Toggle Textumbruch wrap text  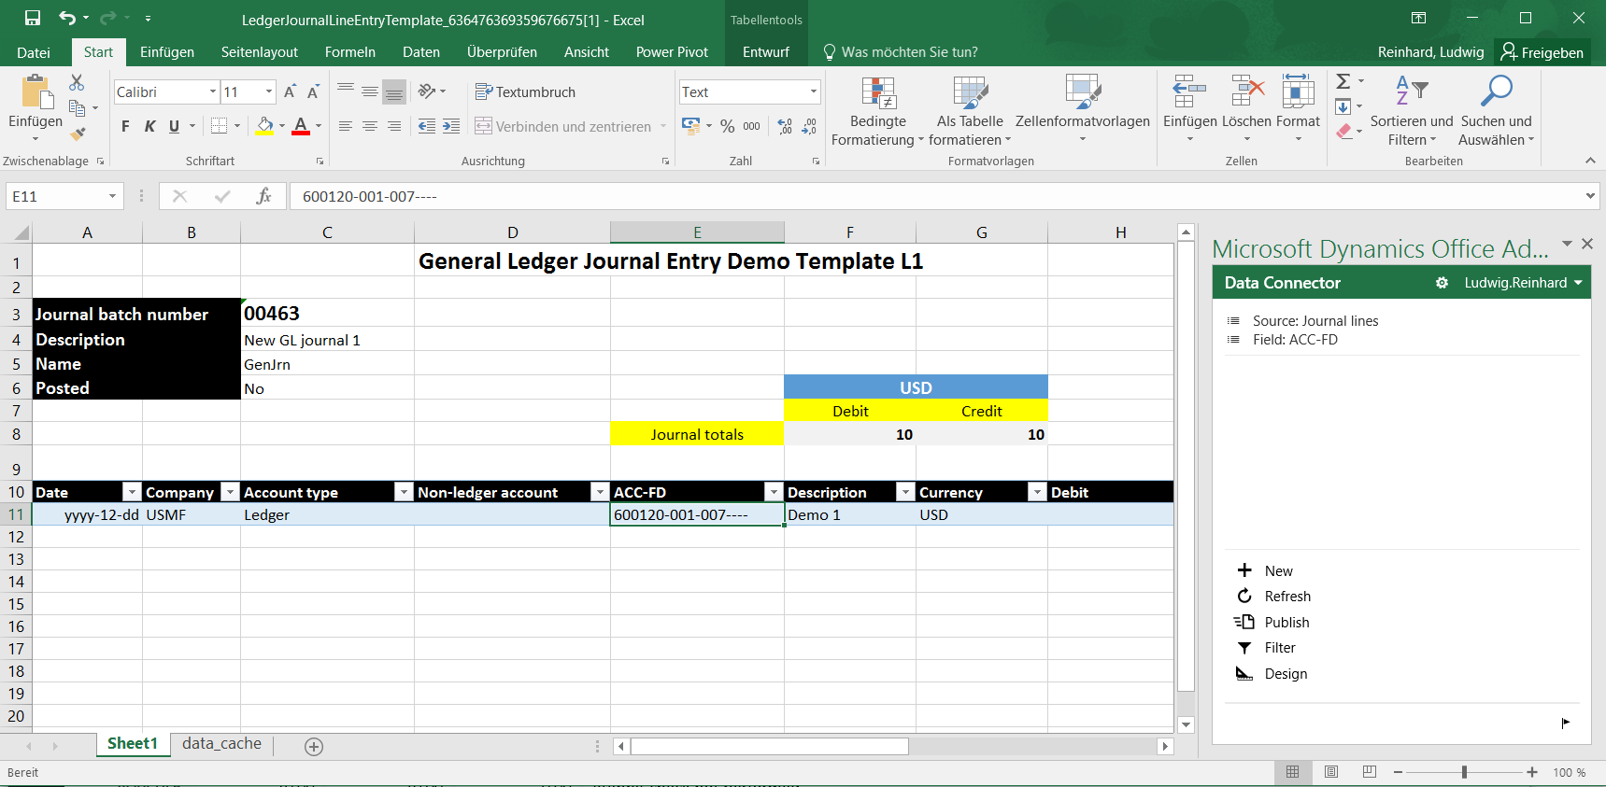click(x=525, y=92)
